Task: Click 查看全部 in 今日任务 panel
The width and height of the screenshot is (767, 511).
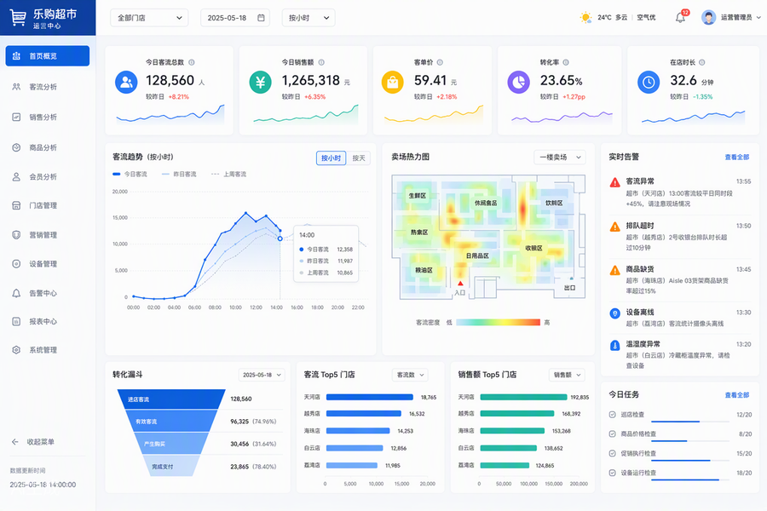Action: coord(736,395)
